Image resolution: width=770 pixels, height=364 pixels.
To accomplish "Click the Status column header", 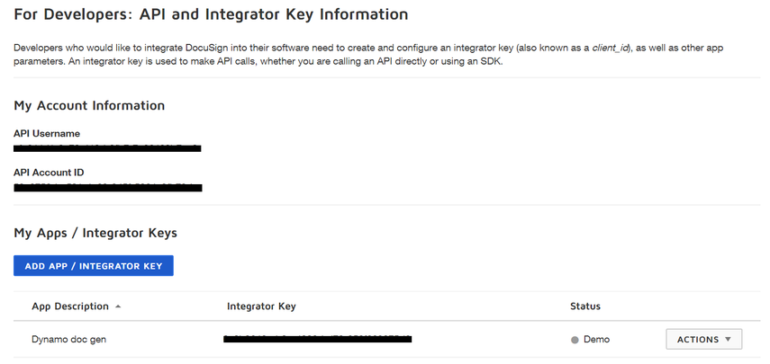I will click(584, 306).
